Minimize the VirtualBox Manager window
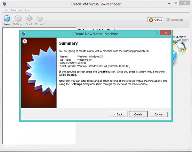The width and height of the screenshot is (192, 152). pyautogui.click(x=169, y=4)
